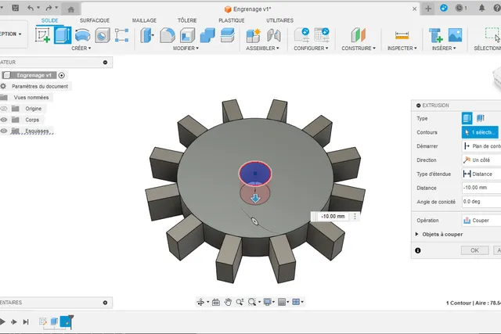Open the Type d'étendue Distance dropdown
This screenshot has height=334, width=501.
(481, 174)
